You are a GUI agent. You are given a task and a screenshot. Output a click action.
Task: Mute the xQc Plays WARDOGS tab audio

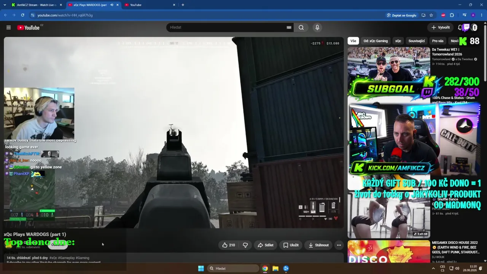[x=111, y=5]
